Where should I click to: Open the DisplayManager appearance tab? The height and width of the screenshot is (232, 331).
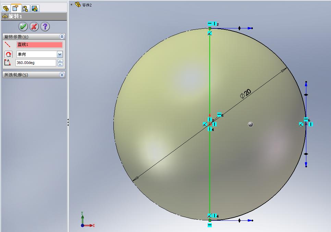pyautogui.click(x=35, y=8)
